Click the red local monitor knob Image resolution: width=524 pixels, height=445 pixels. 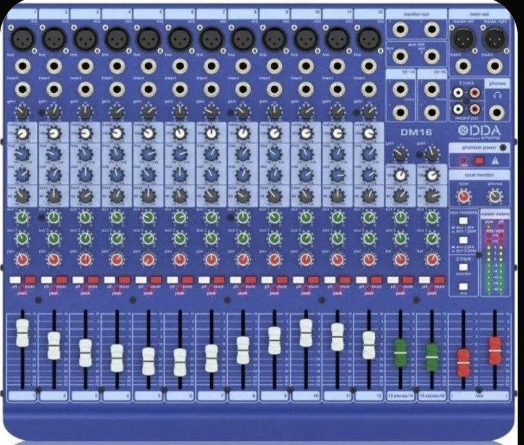click(464, 196)
